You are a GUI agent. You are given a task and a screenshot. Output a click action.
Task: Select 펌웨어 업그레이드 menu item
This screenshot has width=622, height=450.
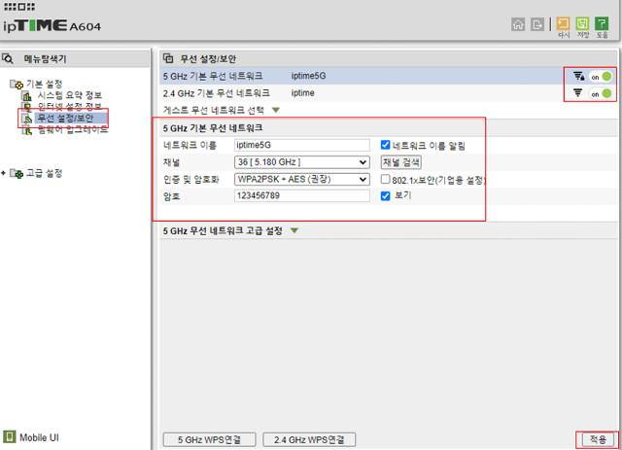coord(73,129)
